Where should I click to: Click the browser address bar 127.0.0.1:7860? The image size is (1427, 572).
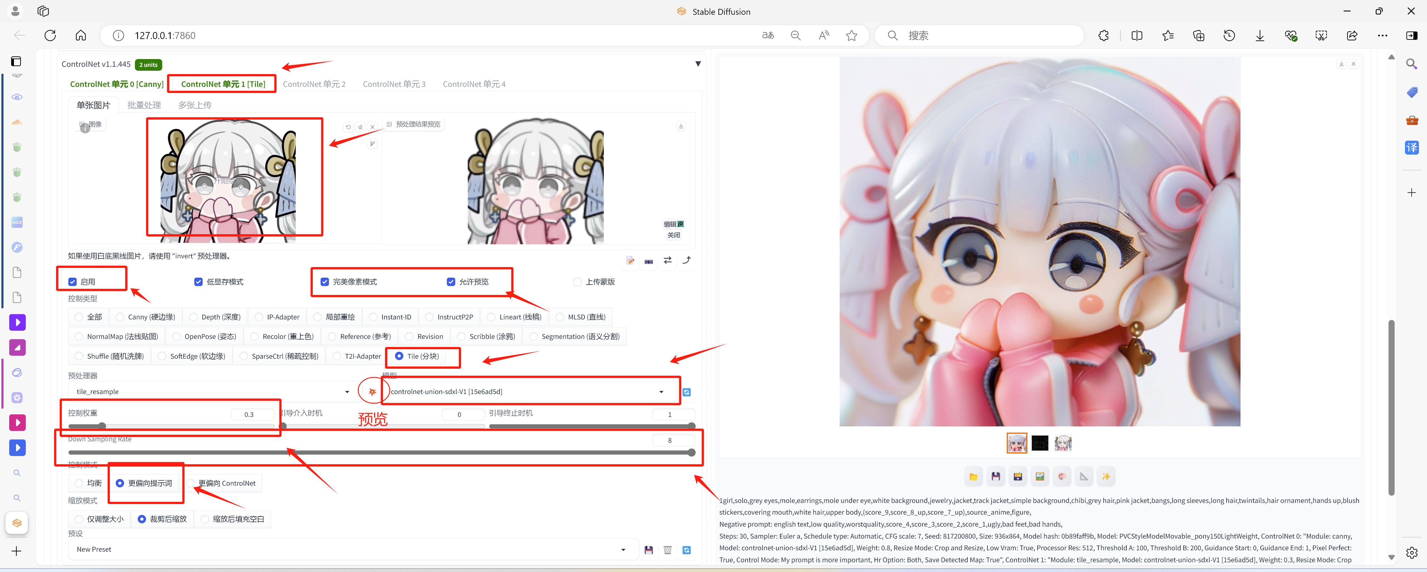432,35
